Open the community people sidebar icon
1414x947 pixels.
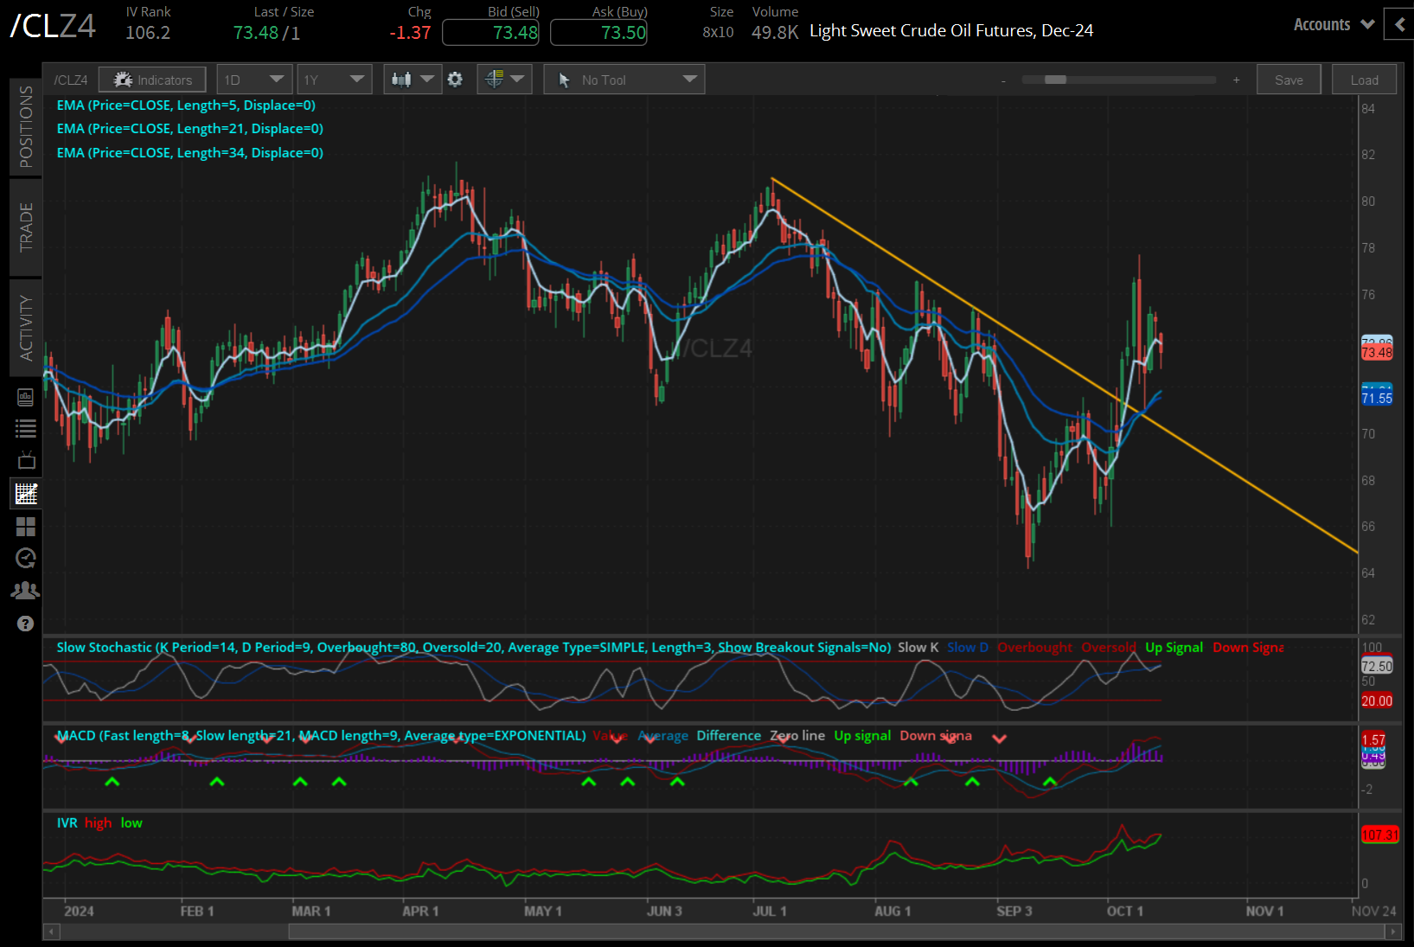click(x=25, y=590)
